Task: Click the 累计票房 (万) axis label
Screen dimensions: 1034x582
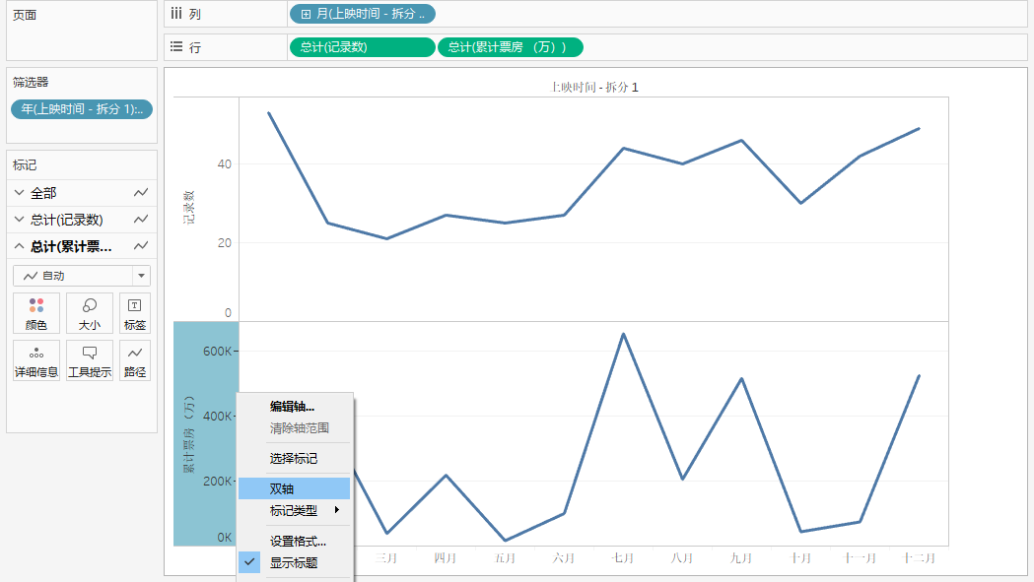Action: coord(189,434)
